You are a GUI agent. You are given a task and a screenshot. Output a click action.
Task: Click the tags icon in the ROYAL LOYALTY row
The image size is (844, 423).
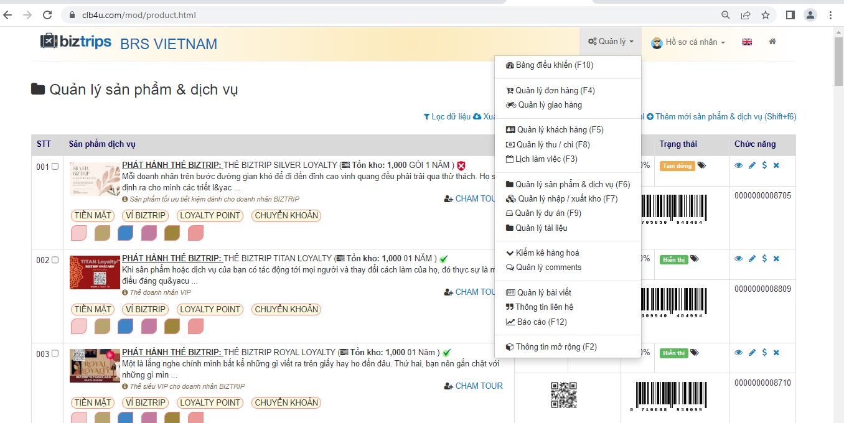click(695, 353)
